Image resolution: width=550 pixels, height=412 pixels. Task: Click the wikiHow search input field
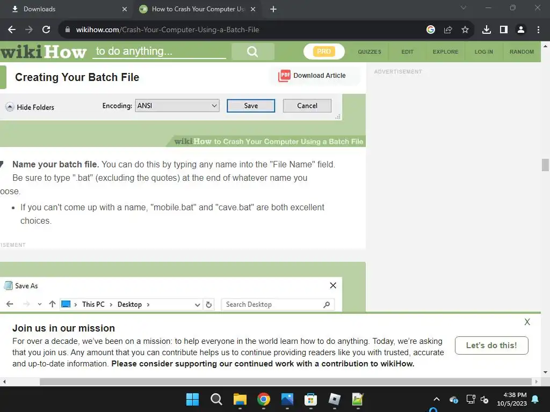click(x=159, y=51)
